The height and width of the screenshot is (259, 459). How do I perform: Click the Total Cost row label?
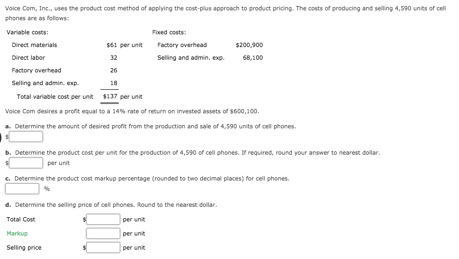tap(21, 220)
